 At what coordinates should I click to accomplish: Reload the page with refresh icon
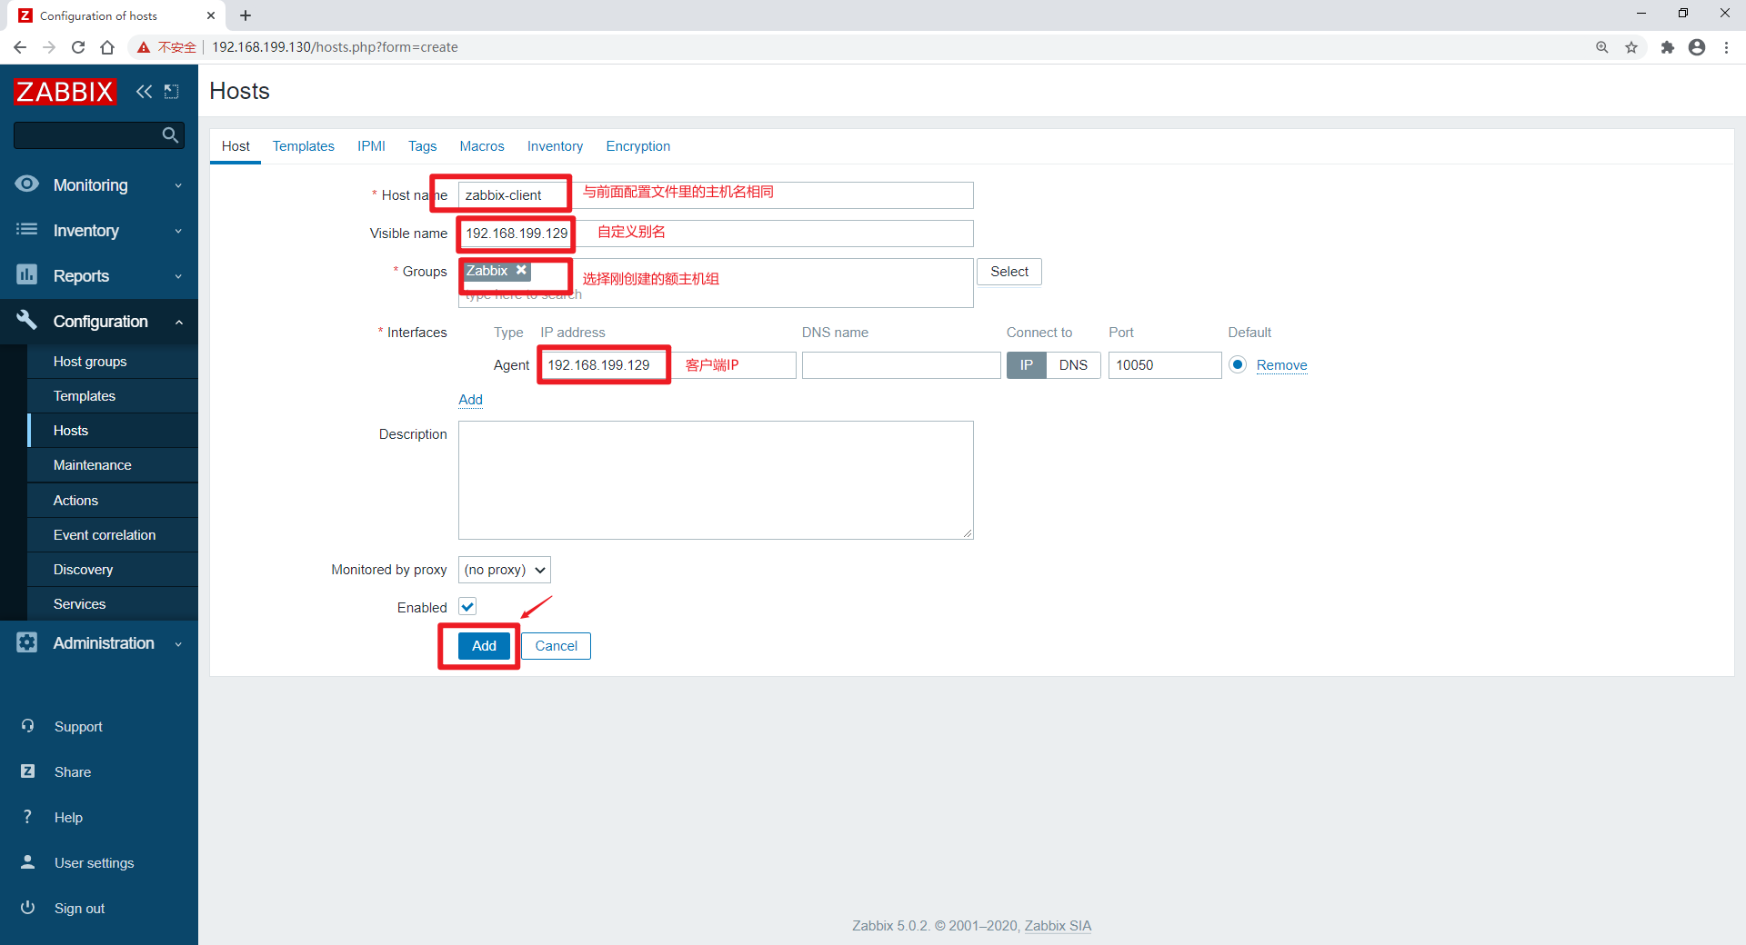point(78,47)
